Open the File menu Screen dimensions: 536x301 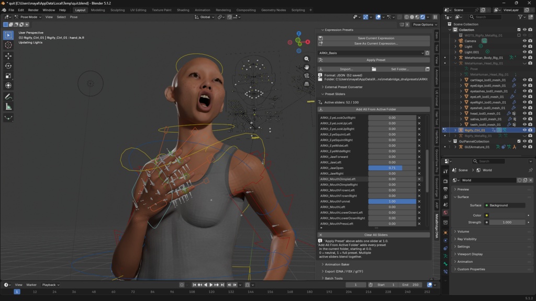12,10
